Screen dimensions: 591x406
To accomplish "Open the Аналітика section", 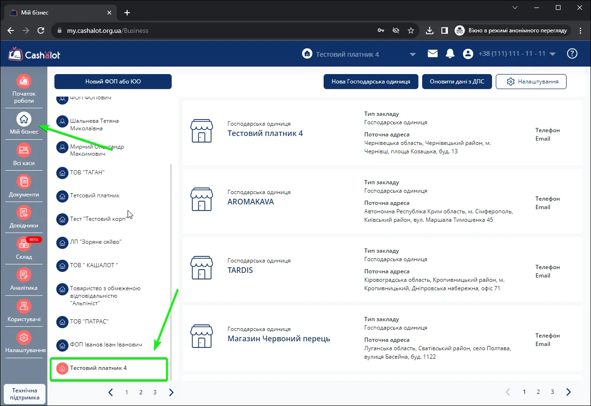I will pos(24,280).
